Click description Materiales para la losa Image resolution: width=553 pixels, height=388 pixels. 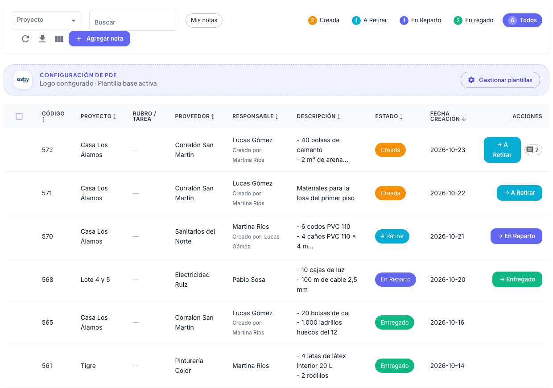pos(326,193)
